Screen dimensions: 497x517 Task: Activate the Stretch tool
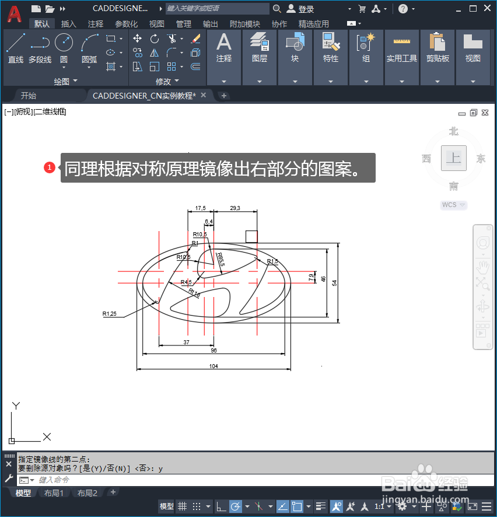pos(138,67)
